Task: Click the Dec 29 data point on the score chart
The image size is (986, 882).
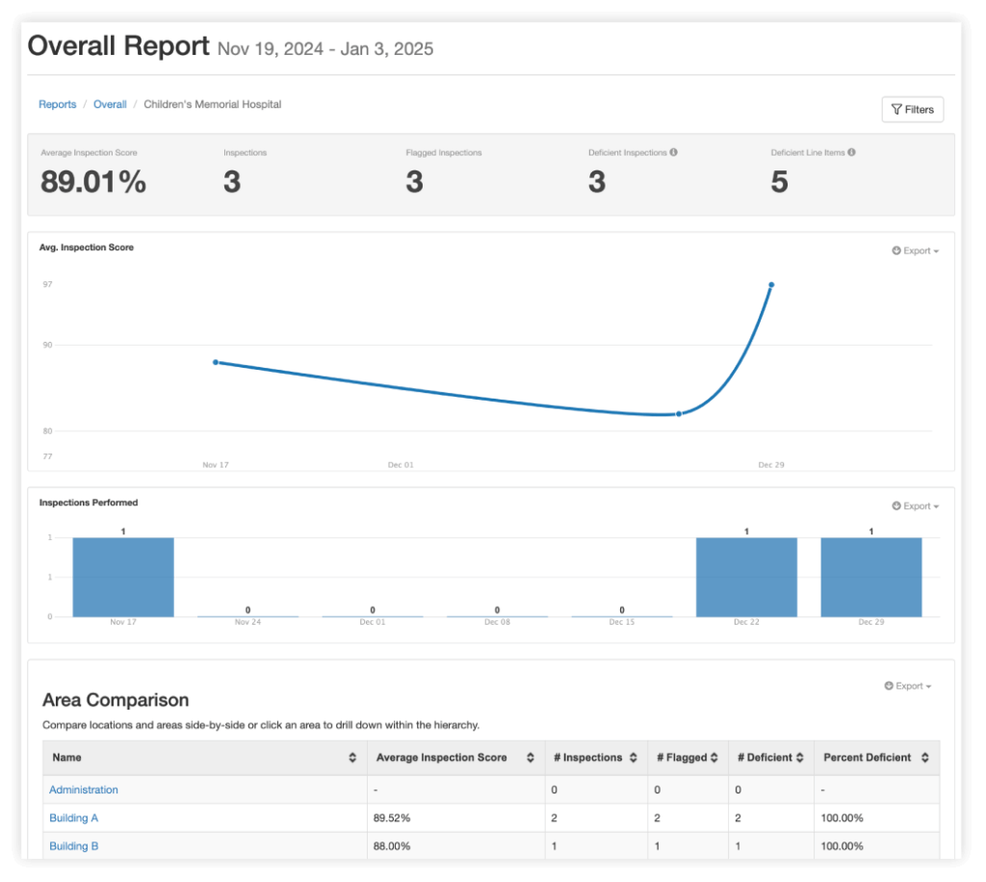Action: click(771, 285)
